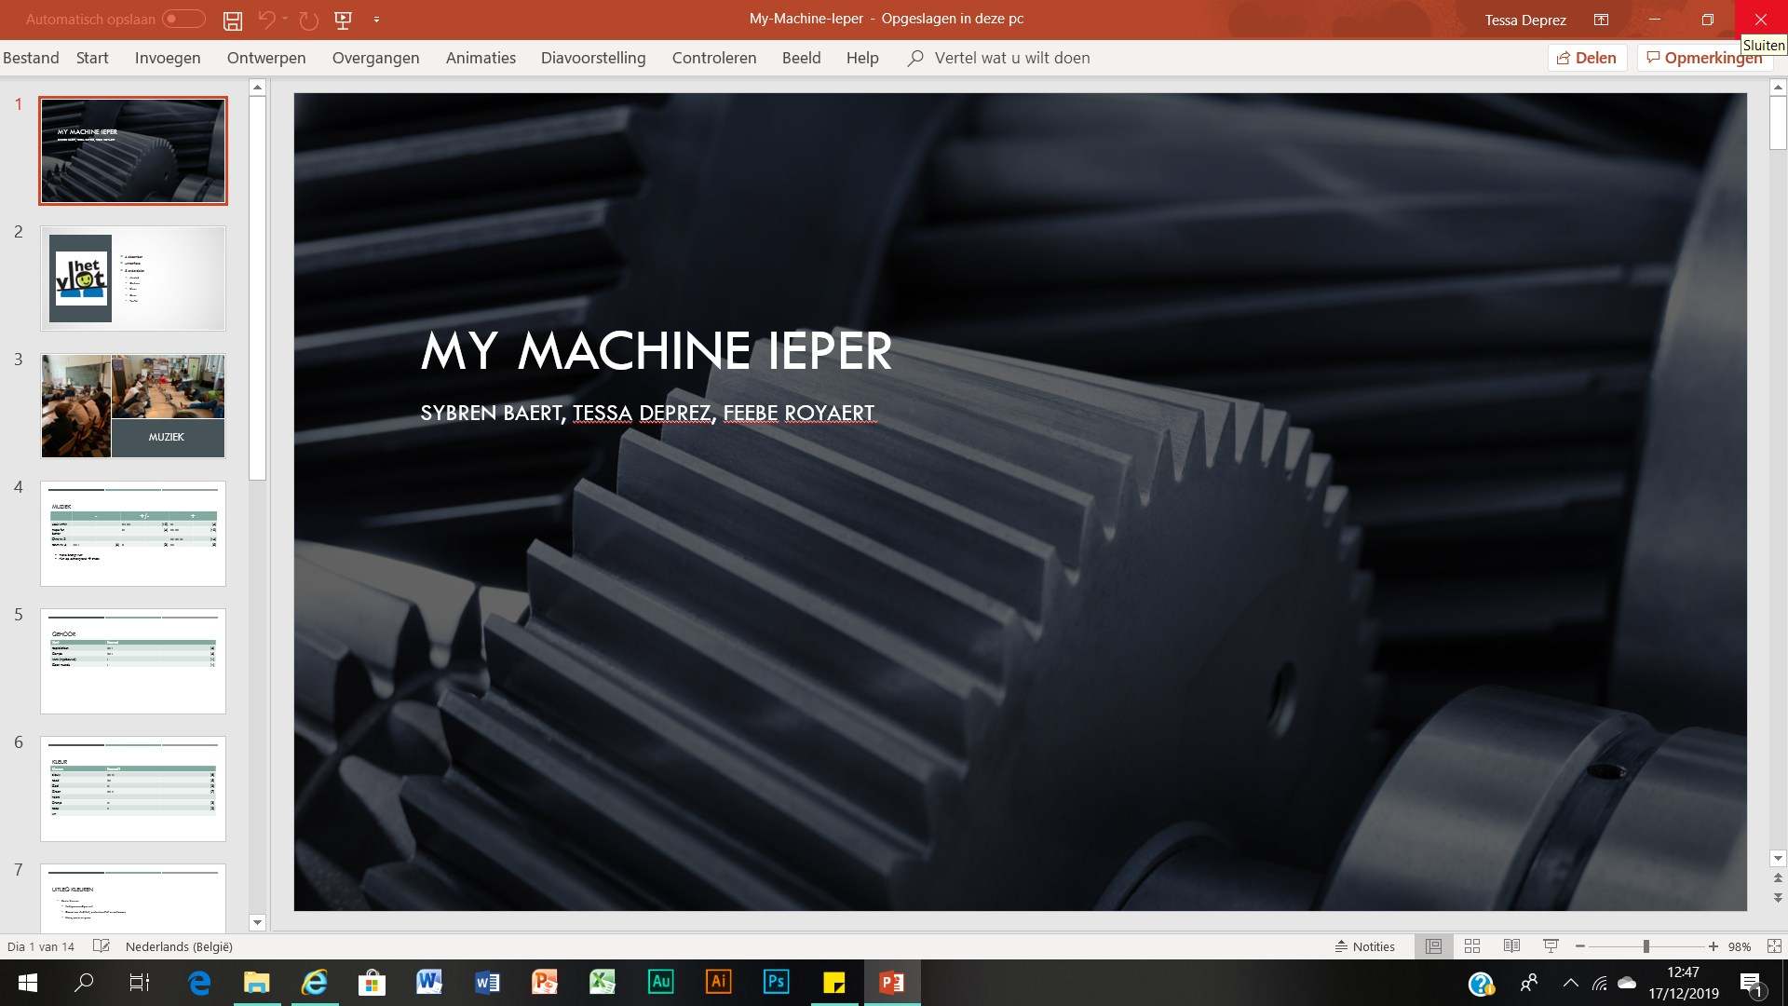Select slide 1 thumbnail
The height and width of the screenshot is (1006, 1788).
(x=133, y=151)
